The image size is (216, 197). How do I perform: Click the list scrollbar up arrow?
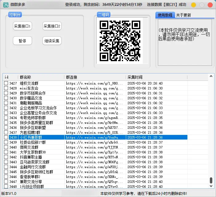pyautogui.click(x=211, y=77)
